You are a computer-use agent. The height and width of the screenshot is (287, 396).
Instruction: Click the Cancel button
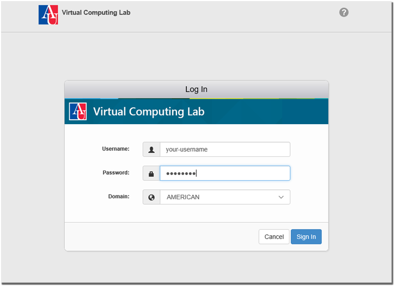point(274,237)
